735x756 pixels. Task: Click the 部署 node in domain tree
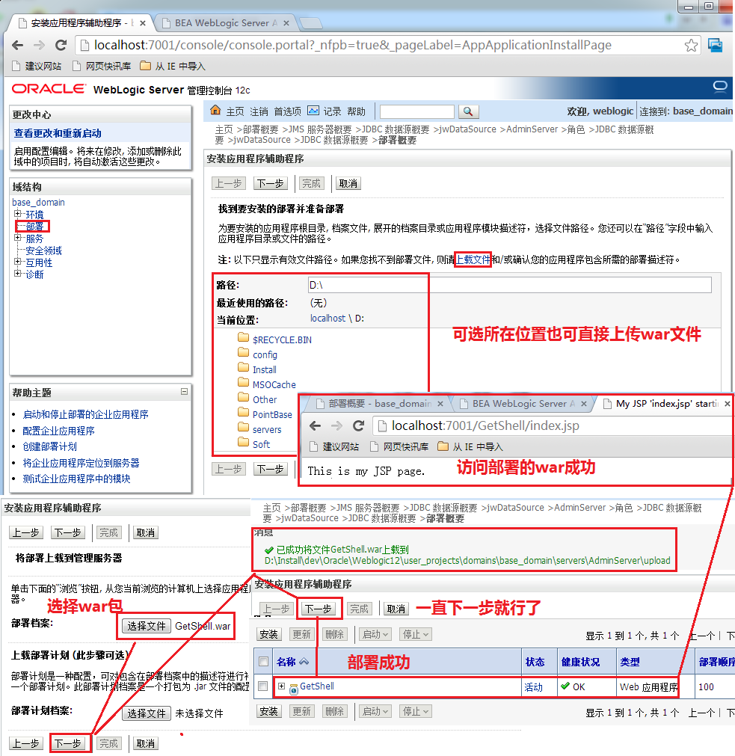(34, 226)
